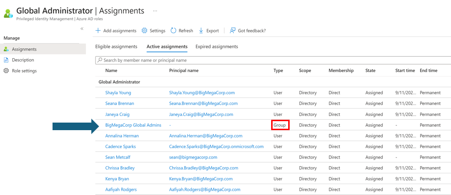Click Sean Metcalf's principal name email
Screen dimensions: 451x195
coord(193,157)
